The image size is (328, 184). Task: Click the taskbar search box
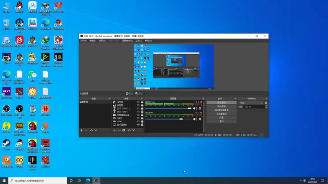38,181
